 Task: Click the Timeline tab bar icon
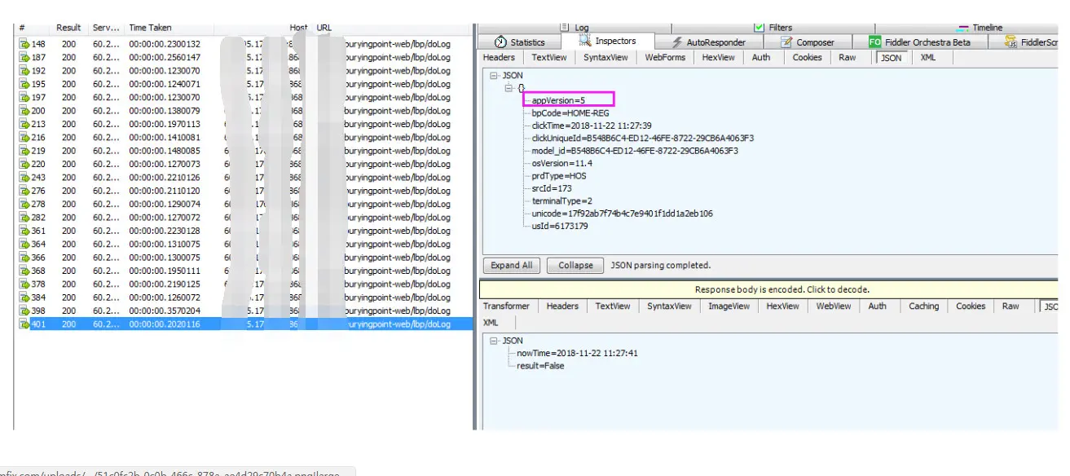point(963,28)
